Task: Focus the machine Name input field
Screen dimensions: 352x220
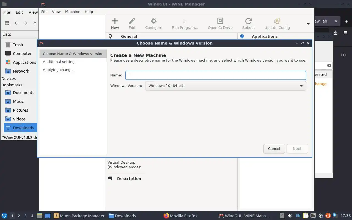Action: pos(216,75)
